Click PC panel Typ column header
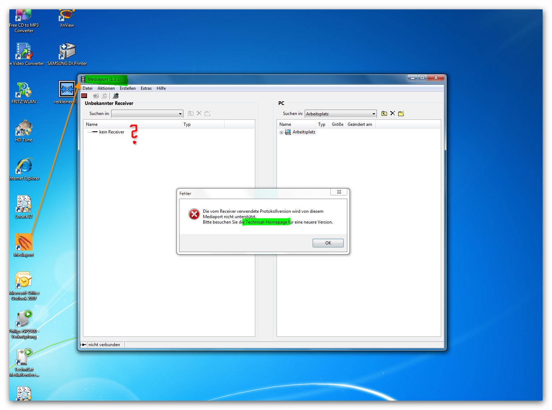 click(322, 124)
